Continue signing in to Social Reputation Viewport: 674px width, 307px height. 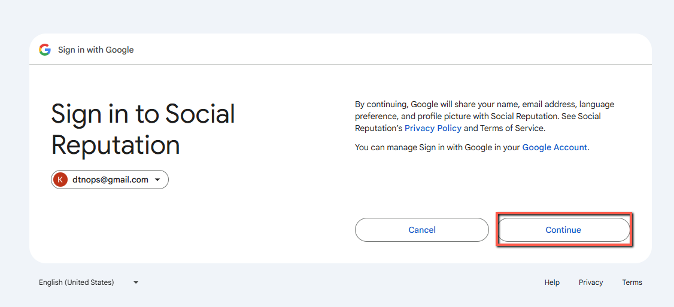[563, 230]
